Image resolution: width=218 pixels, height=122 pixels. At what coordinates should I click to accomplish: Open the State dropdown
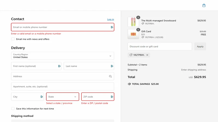63,97
